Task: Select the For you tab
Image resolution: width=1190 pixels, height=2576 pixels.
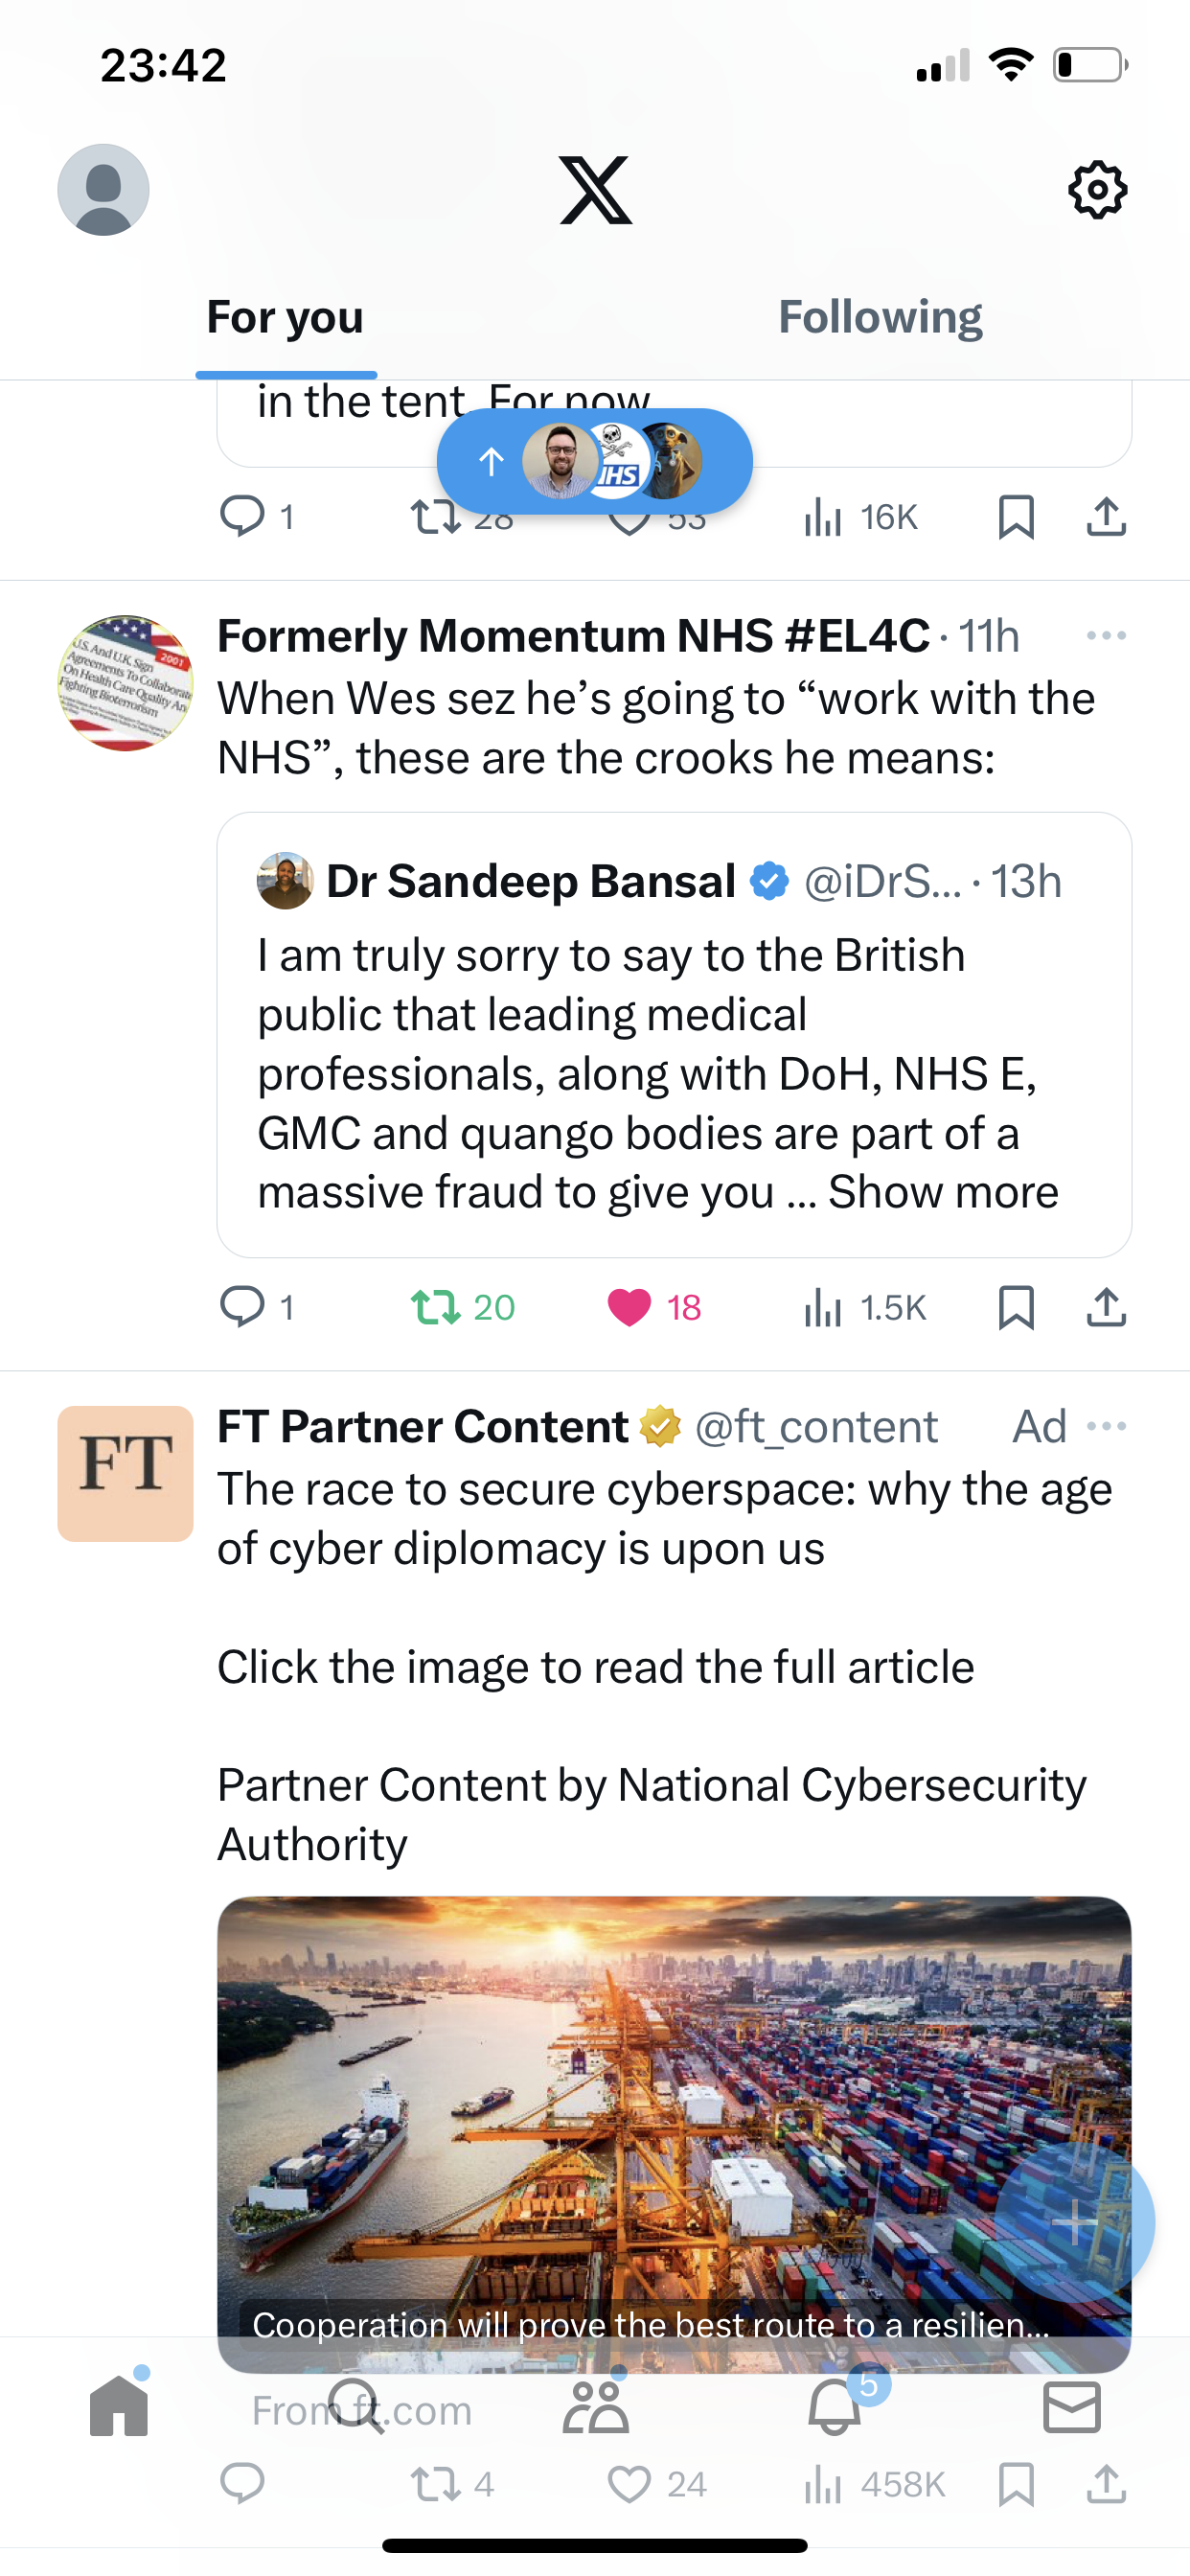Action: [x=285, y=317]
